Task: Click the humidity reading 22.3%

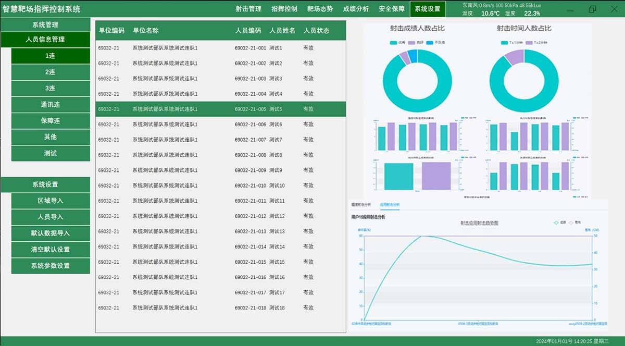Action: (x=532, y=14)
